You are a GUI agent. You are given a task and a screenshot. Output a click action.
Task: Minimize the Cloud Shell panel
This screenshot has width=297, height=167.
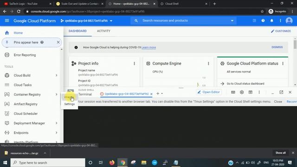[x=272, y=93]
